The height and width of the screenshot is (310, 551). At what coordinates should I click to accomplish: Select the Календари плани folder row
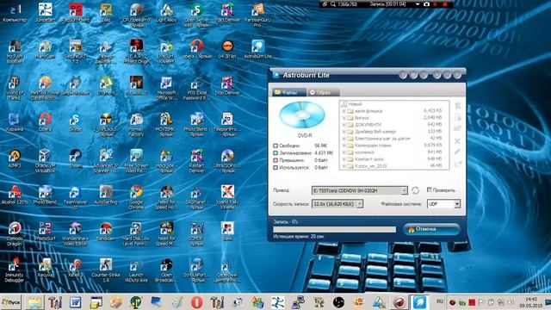point(393,146)
